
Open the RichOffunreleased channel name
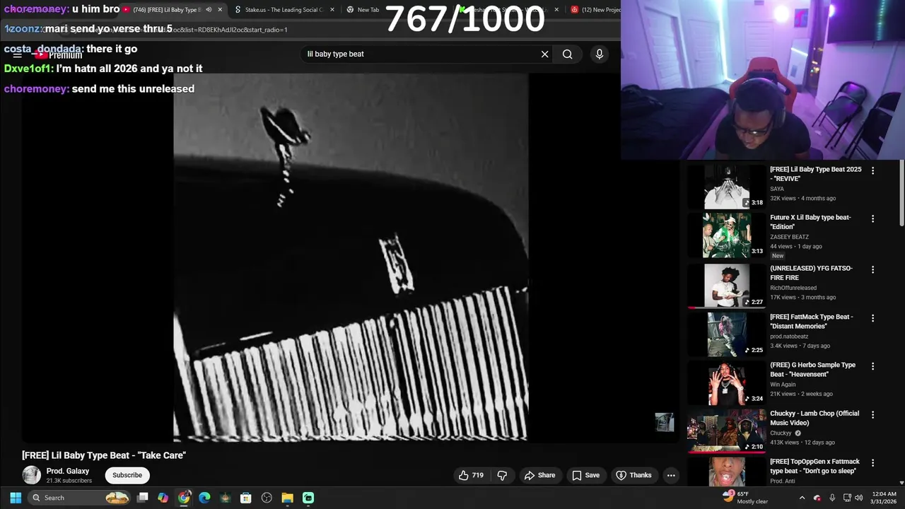(x=793, y=288)
